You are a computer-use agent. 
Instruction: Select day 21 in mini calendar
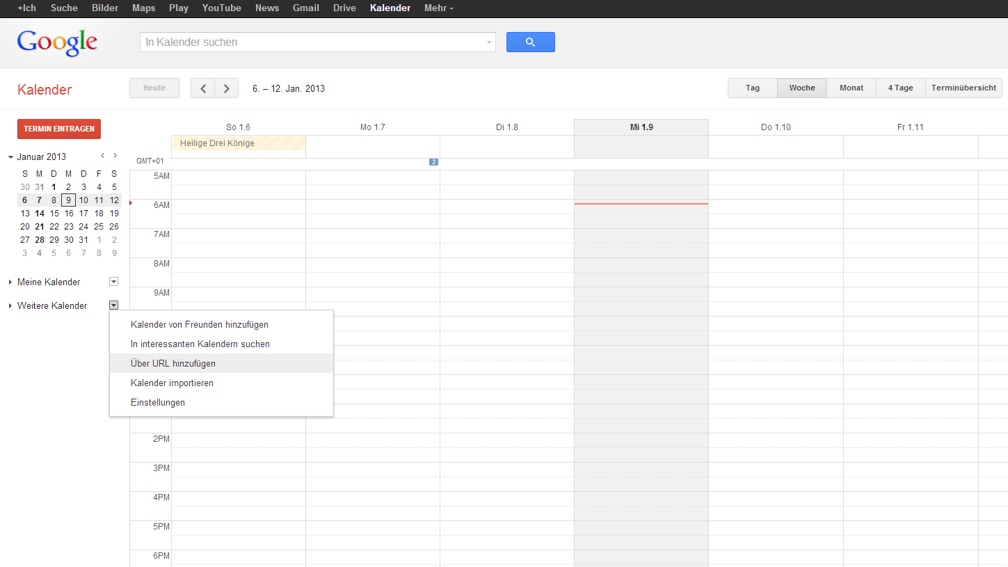tap(40, 227)
